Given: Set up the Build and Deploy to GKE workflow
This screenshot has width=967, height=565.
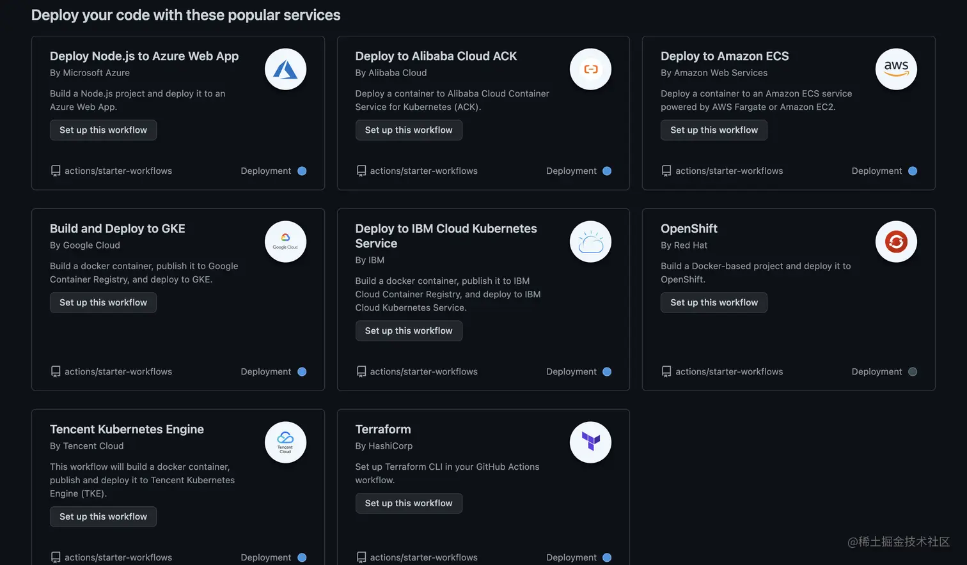Looking at the screenshot, I should pyautogui.click(x=103, y=302).
